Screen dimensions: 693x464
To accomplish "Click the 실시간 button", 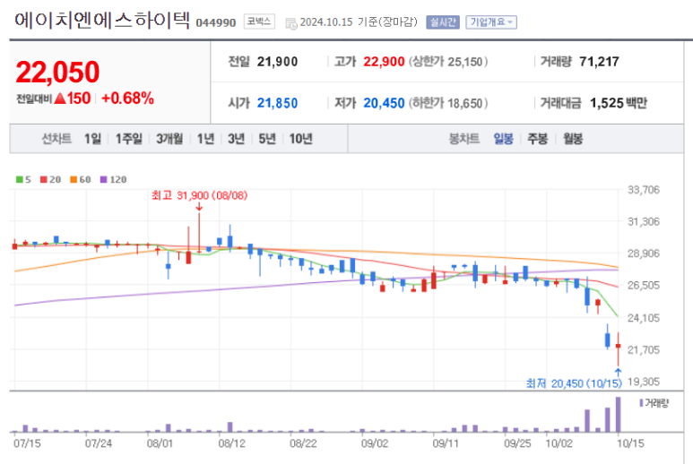I will (443, 22).
